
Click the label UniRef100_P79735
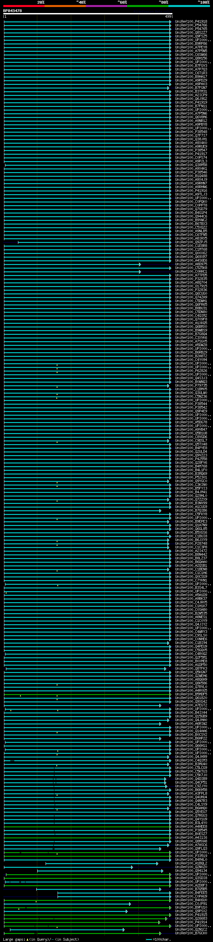click(x=191, y=386)
